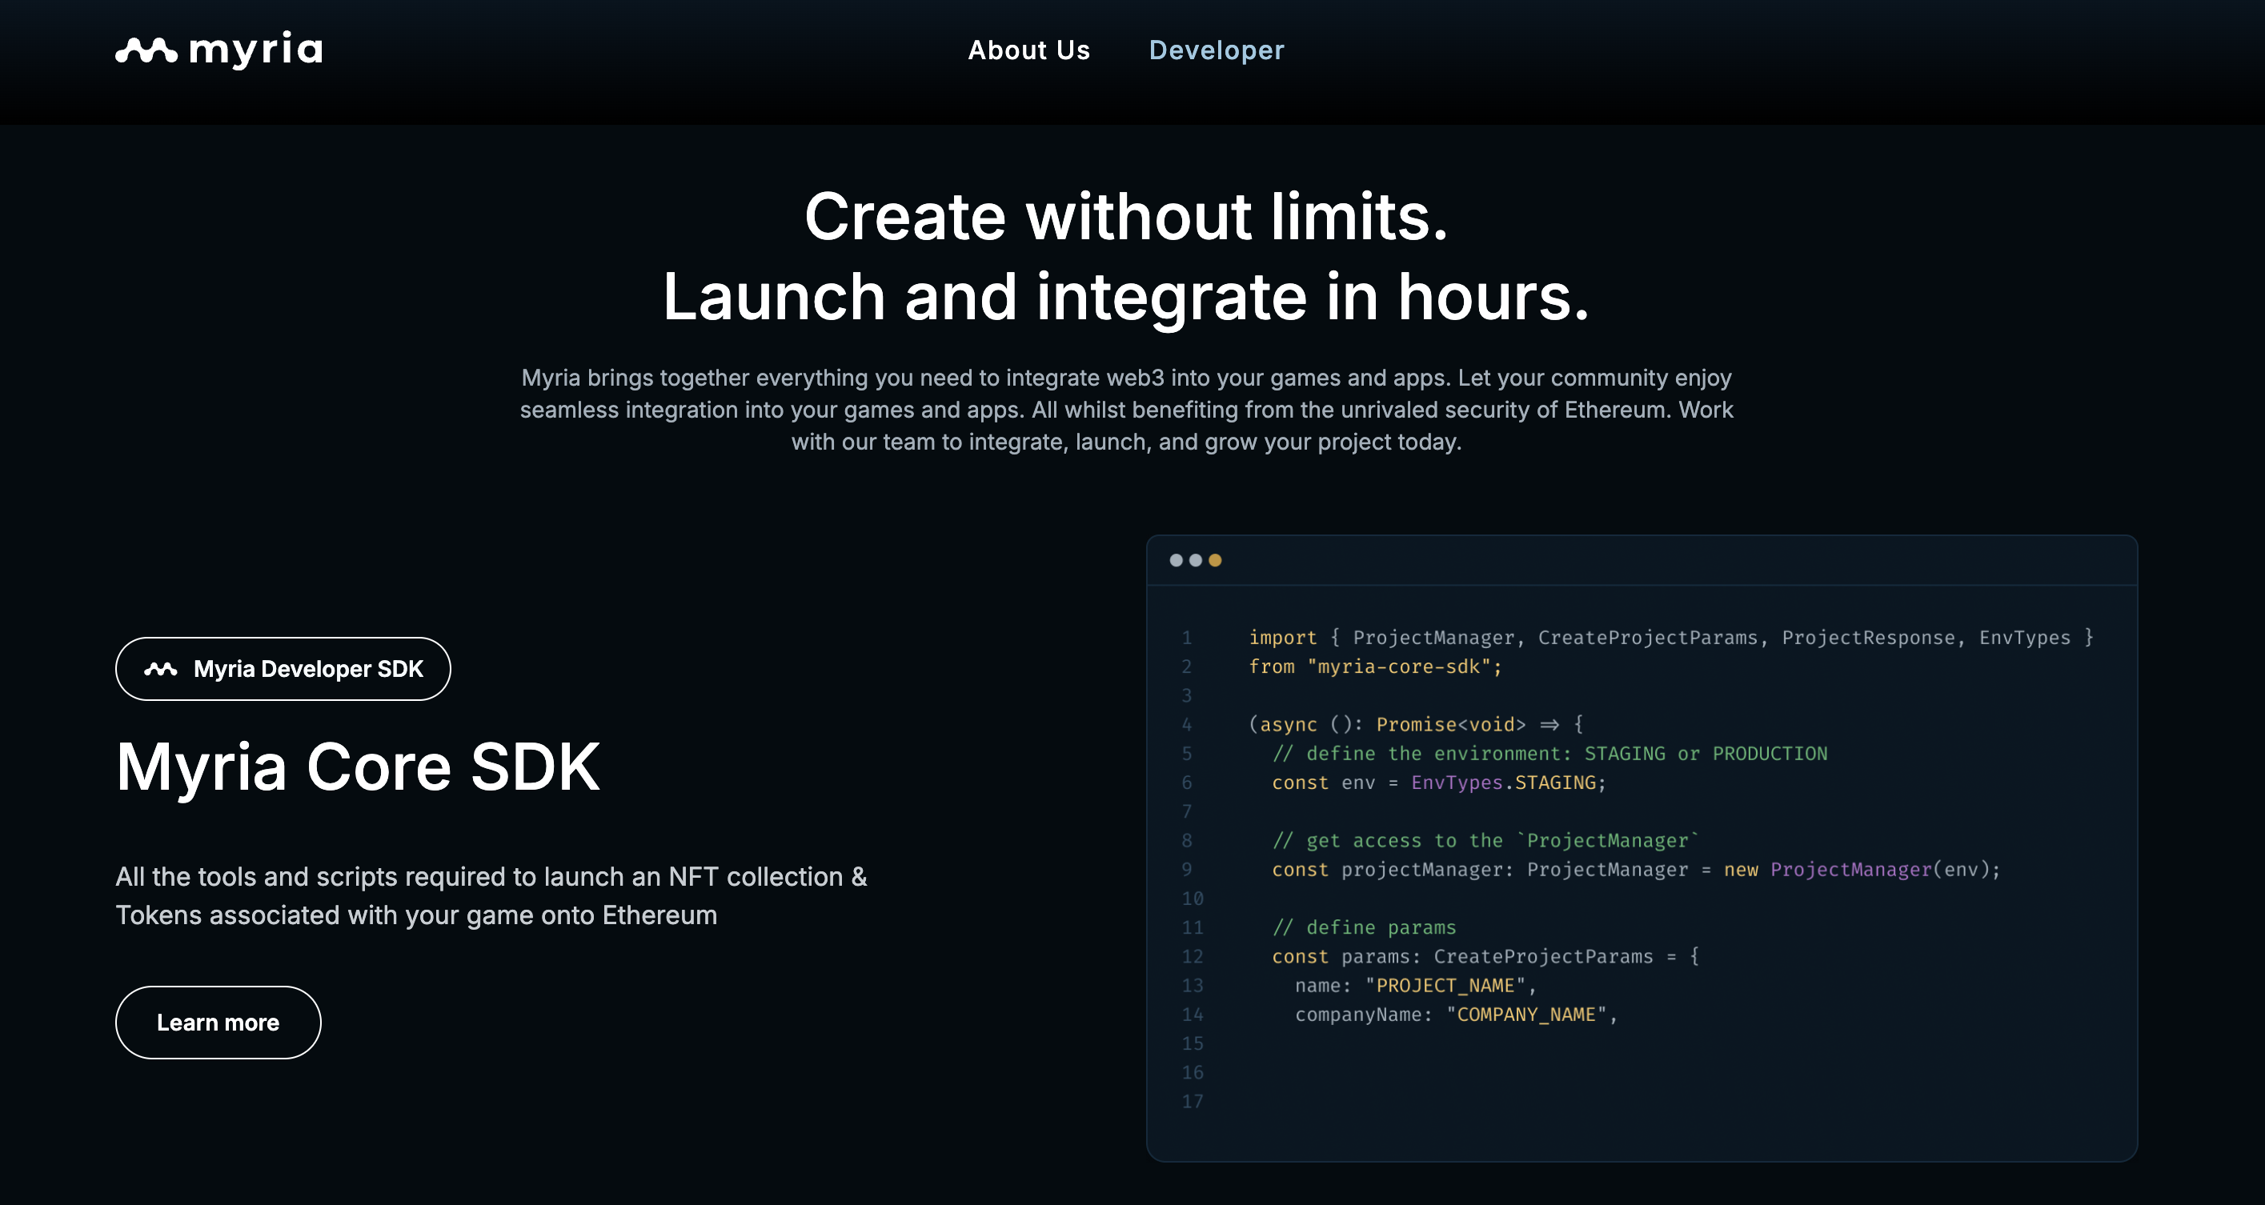This screenshot has width=2265, height=1205.
Task: Click the "const params: CreateProjectParams" line
Action: [1485, 957]
